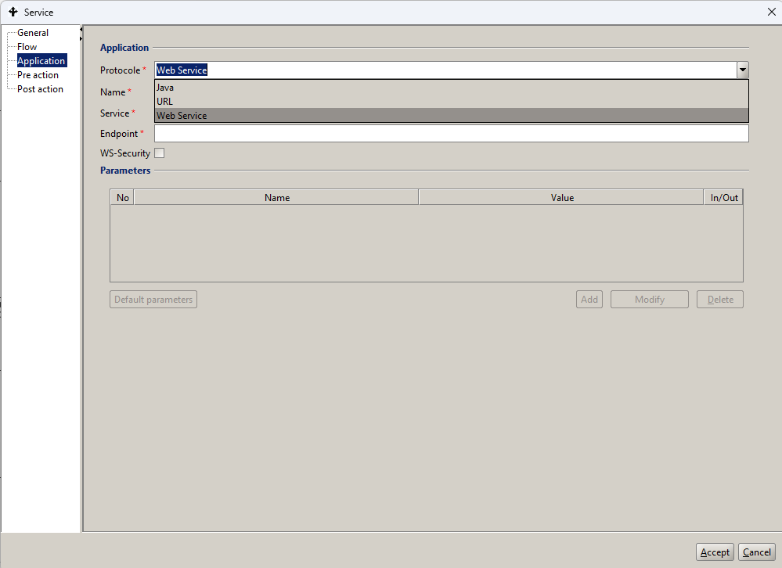Click the Value column header

tap(562, 198)
